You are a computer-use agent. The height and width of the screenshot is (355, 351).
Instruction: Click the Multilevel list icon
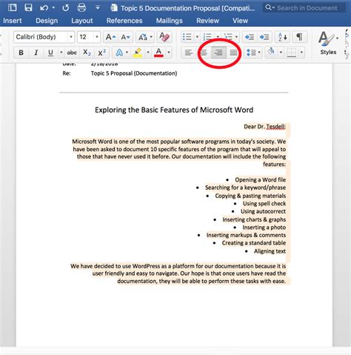point(228,37)
